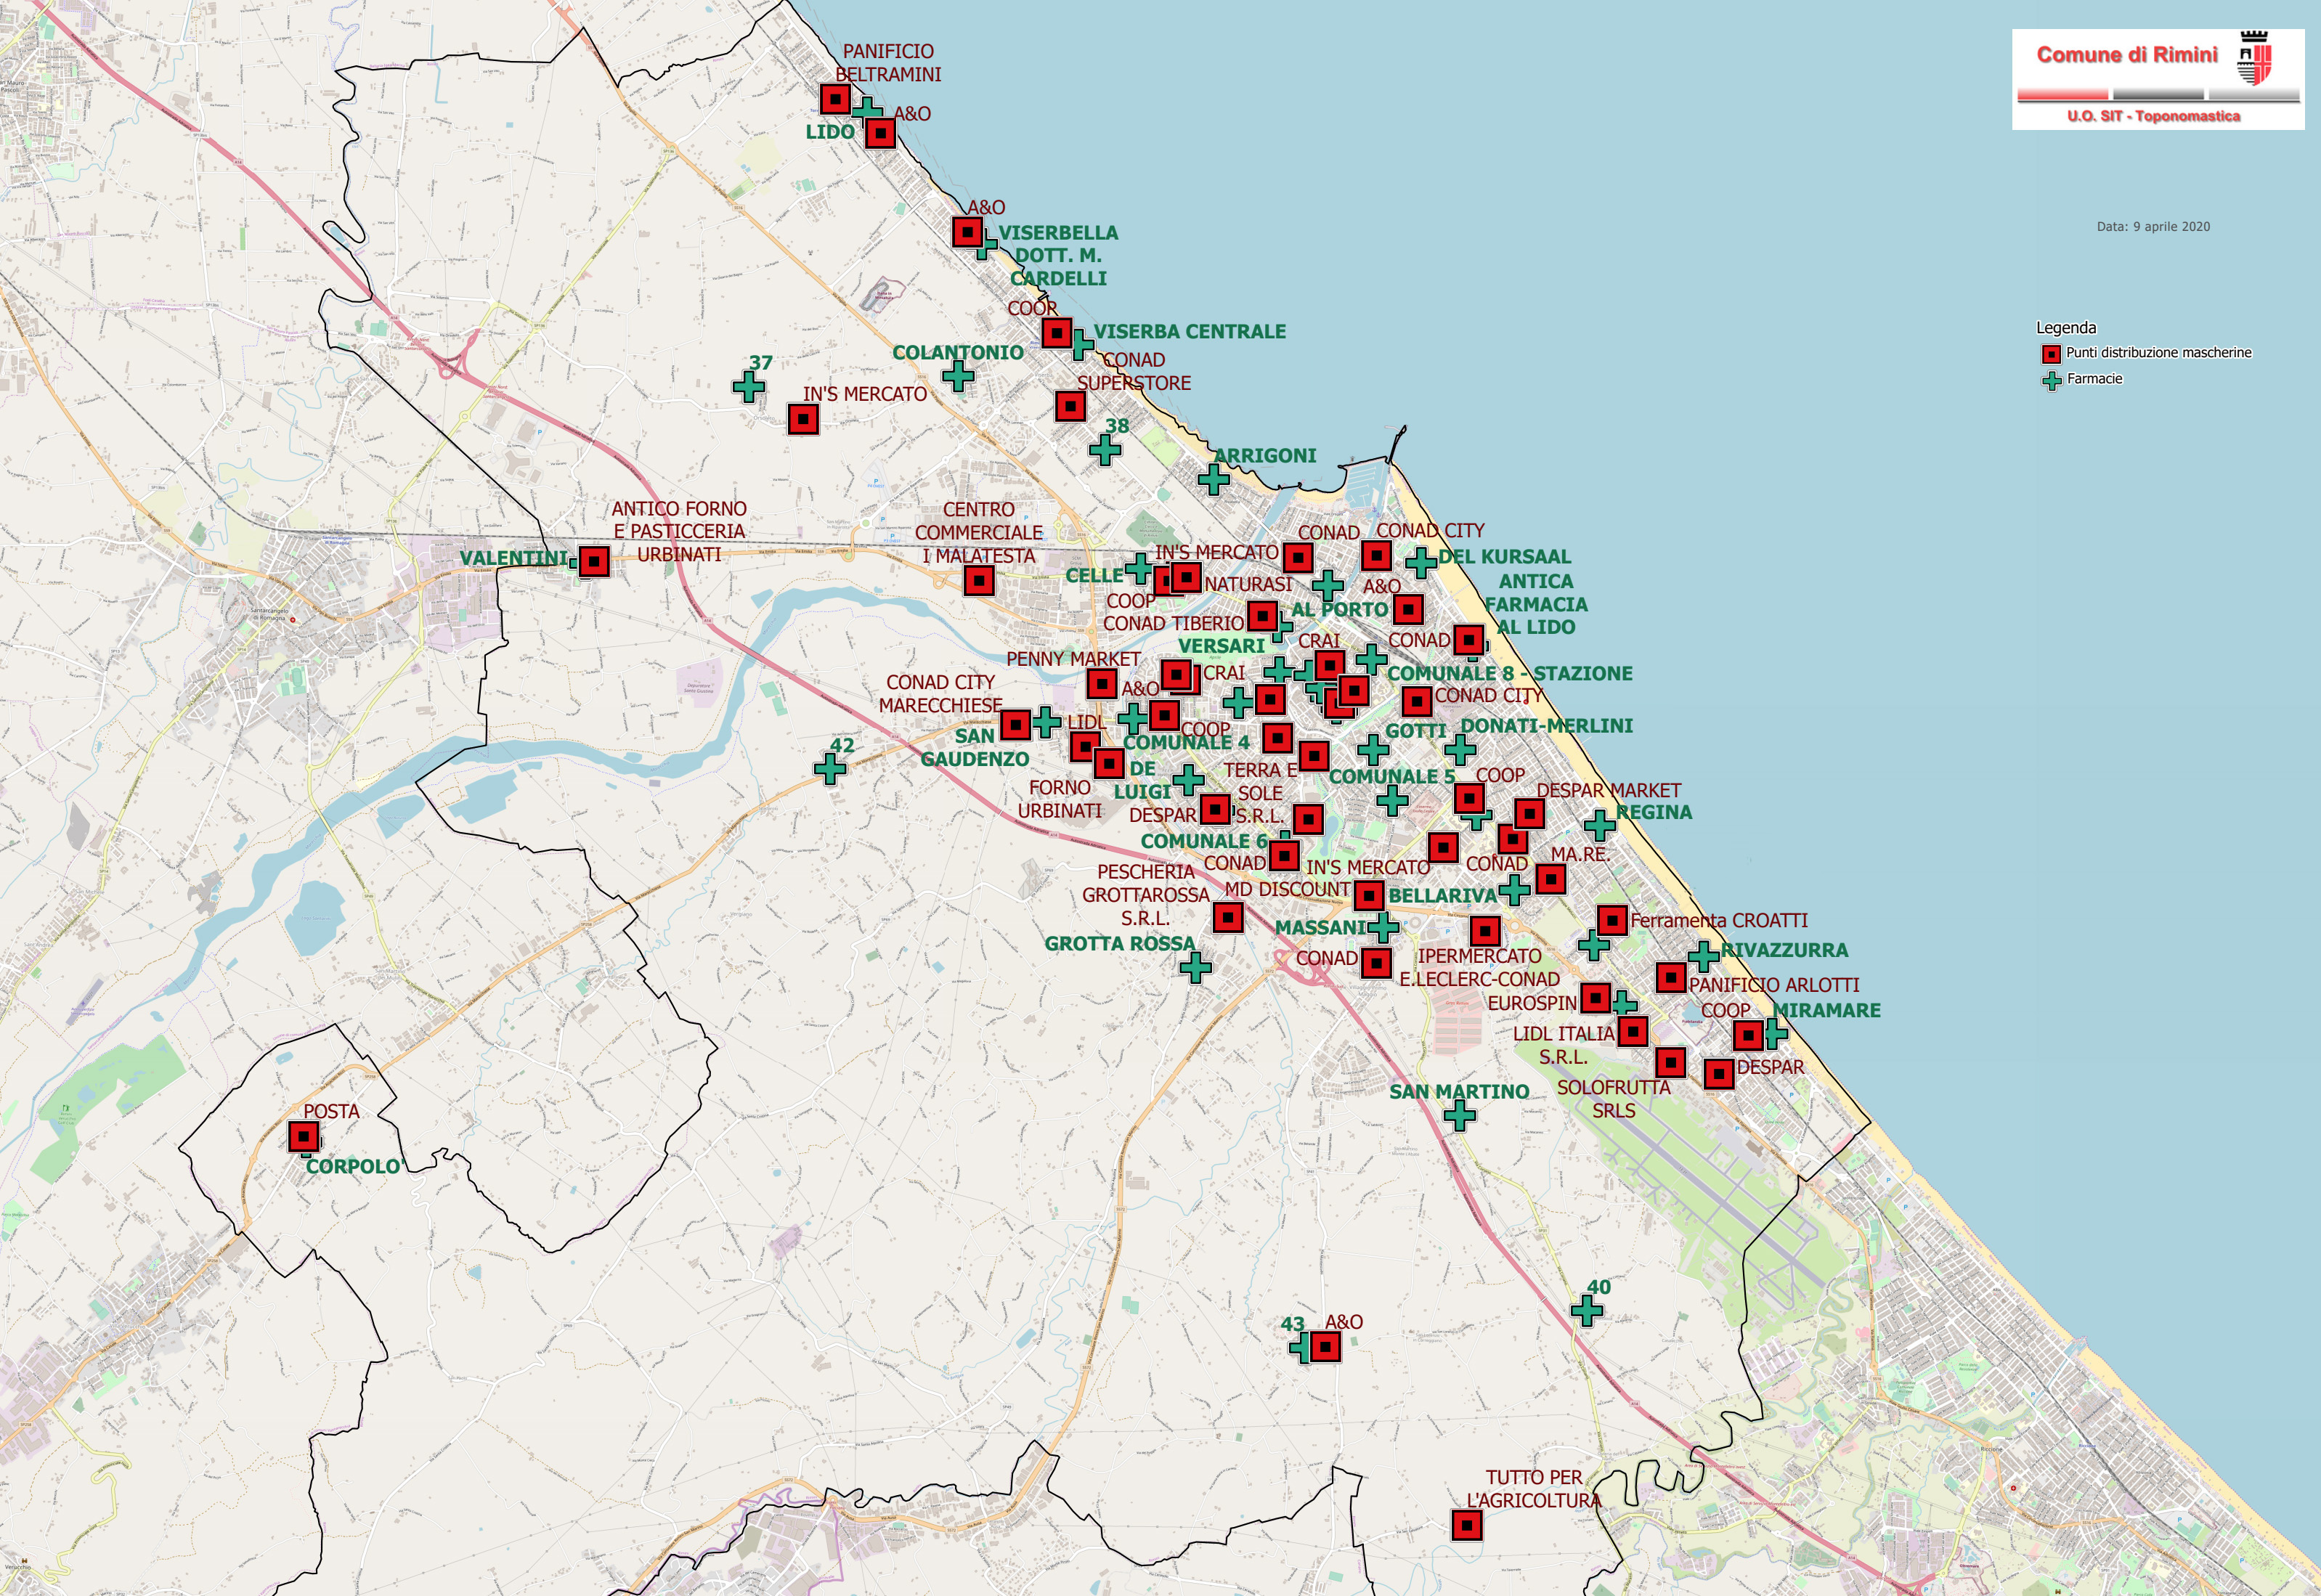Click the 'VALENTINI' pharmacy label
This screenshot has height=1596, width=2321.
point(513,558)
